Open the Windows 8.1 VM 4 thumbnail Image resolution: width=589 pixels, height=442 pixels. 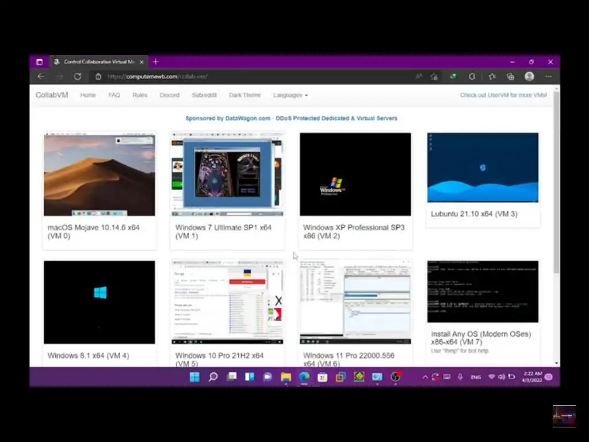[x=100, y=302]
